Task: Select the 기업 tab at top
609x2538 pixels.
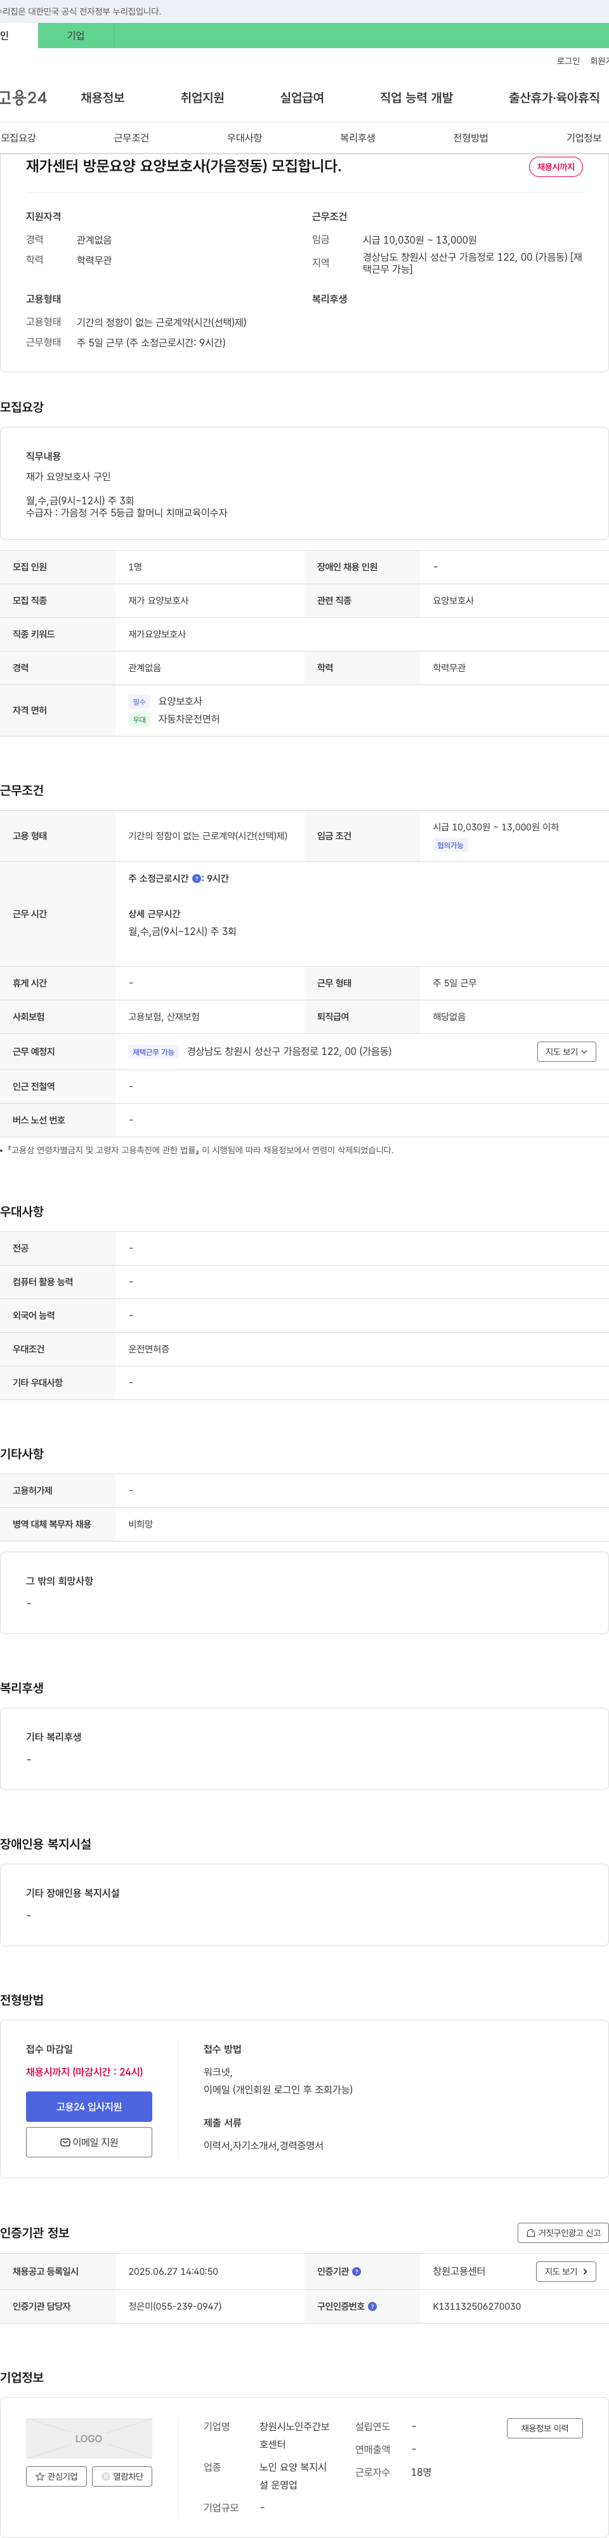Action: point(76,36)
